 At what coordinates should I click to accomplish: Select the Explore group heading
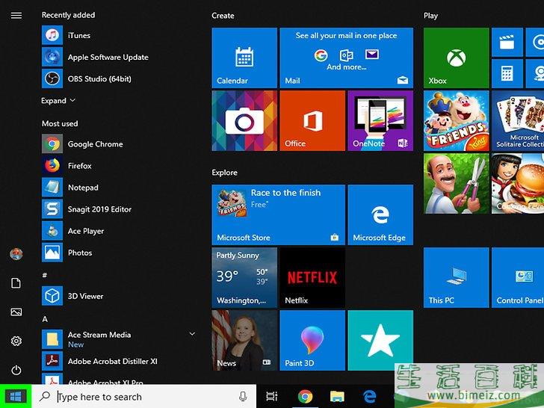(x=224, y=173)
